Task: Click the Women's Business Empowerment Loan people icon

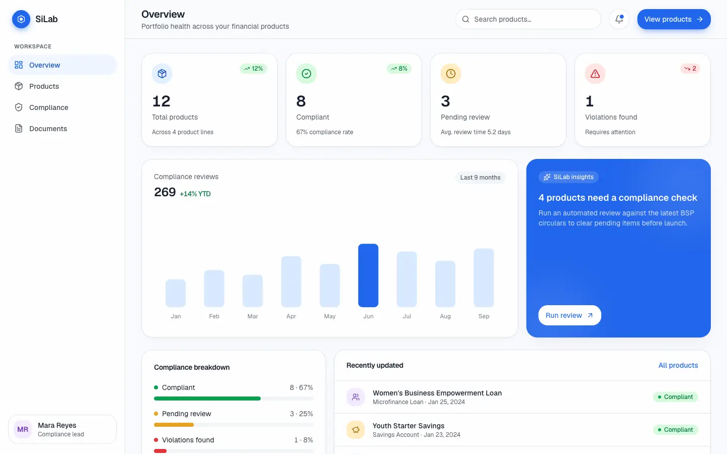Action: (355, 397)
